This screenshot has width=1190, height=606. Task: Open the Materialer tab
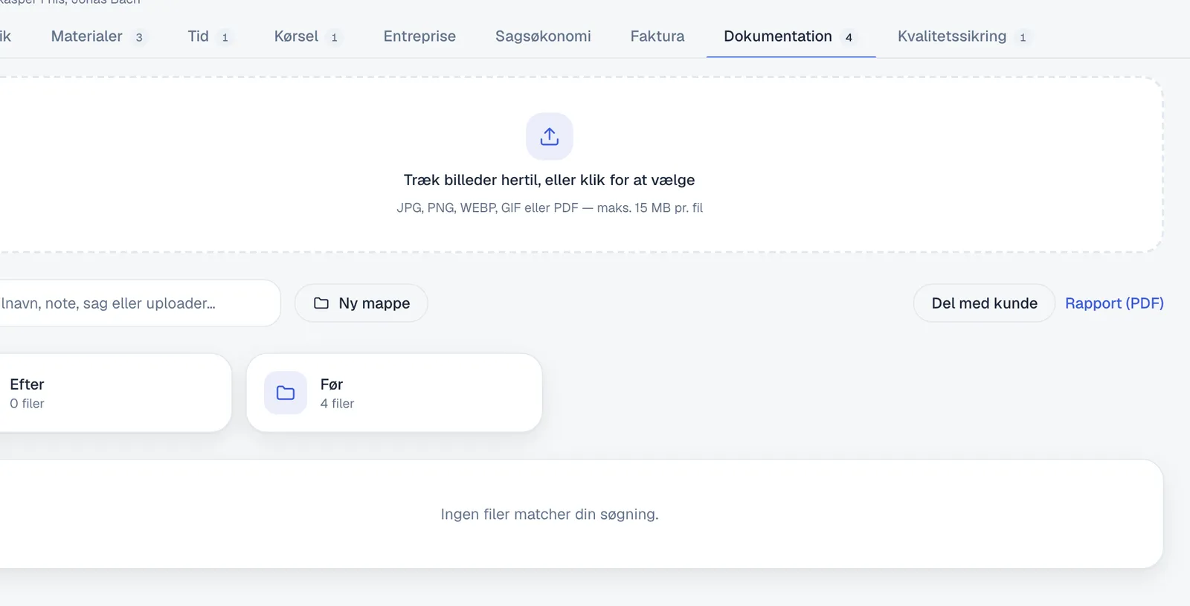click(x=98, y=36)
